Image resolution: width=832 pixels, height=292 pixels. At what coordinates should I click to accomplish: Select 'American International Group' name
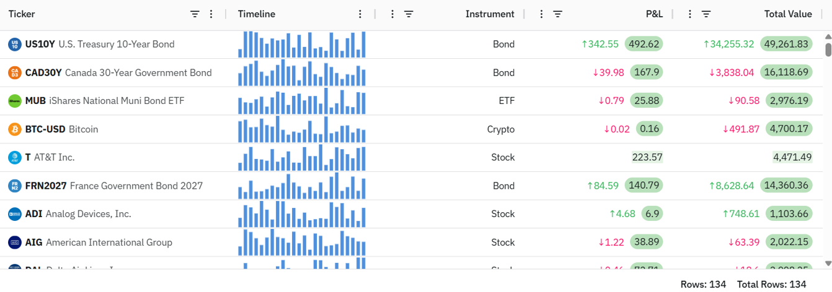(x=109, y=243)
